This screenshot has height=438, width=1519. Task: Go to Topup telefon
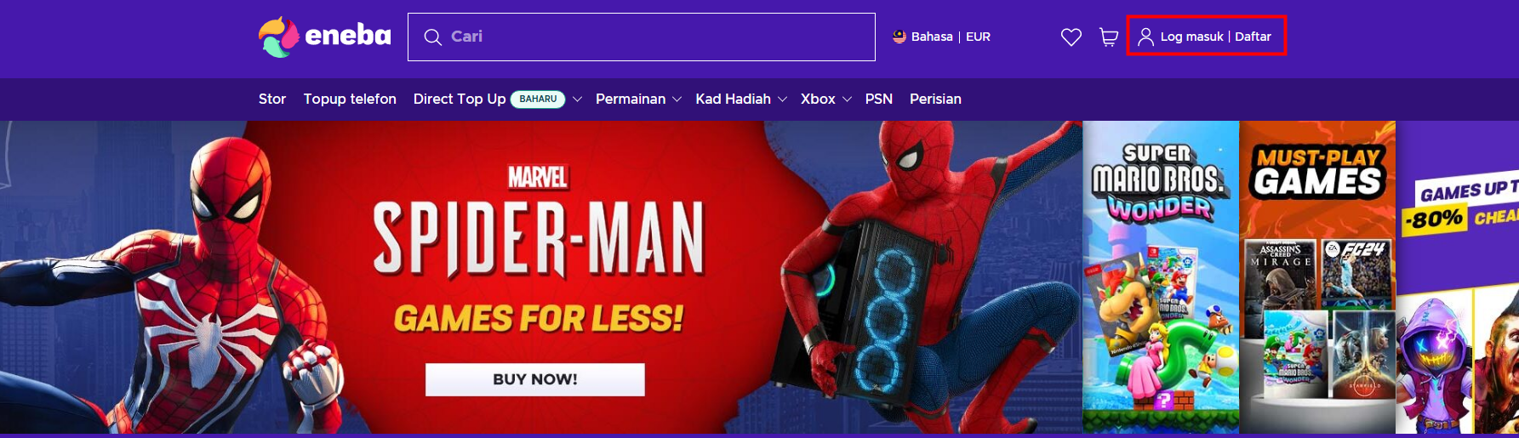tap(350, 99)
